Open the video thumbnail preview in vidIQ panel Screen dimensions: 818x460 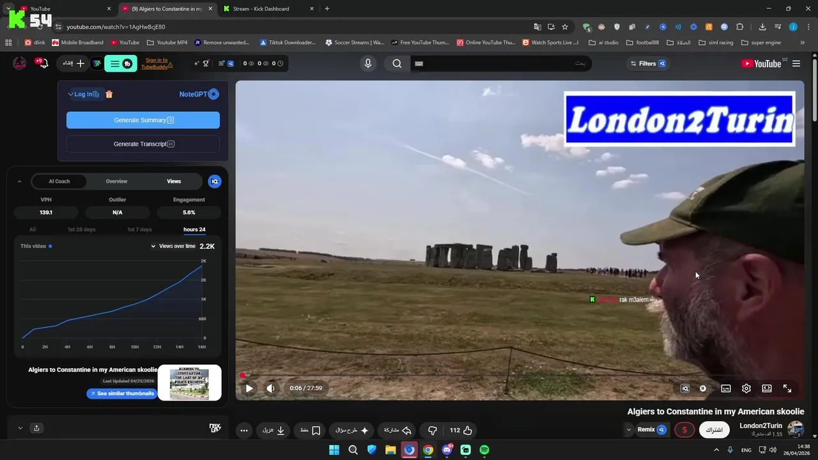(x=189, y=383)
